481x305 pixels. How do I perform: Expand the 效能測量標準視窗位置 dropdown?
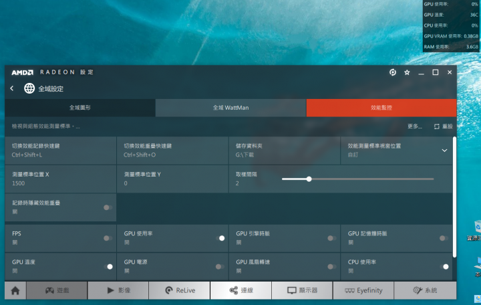click(444, 150)
